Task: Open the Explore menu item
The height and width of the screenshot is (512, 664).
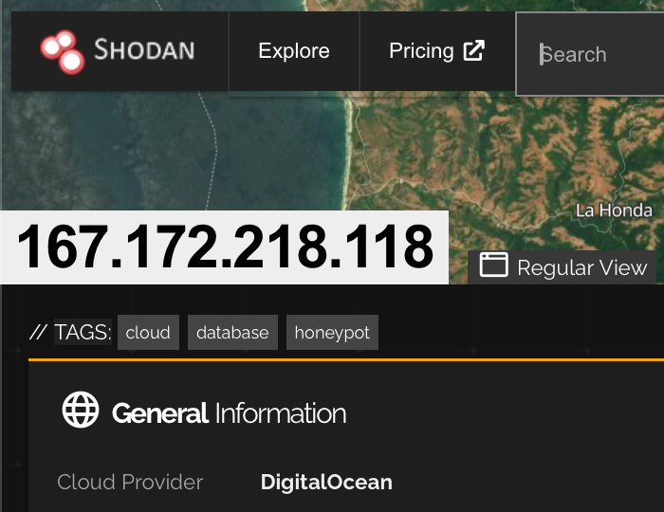Action: [x=294, y=51]
